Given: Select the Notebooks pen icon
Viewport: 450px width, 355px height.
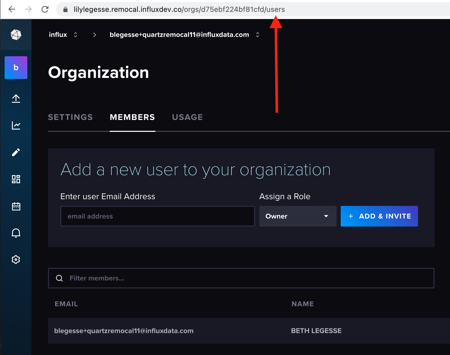Looking at the screenshot, I should coord(16,152).
